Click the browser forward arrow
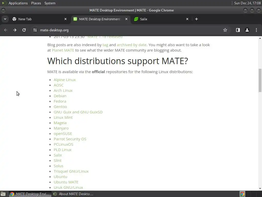 (x=15, y=30)
